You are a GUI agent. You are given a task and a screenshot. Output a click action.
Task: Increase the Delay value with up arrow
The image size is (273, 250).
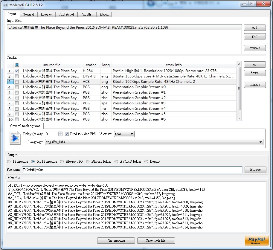(x=60, y=133)
